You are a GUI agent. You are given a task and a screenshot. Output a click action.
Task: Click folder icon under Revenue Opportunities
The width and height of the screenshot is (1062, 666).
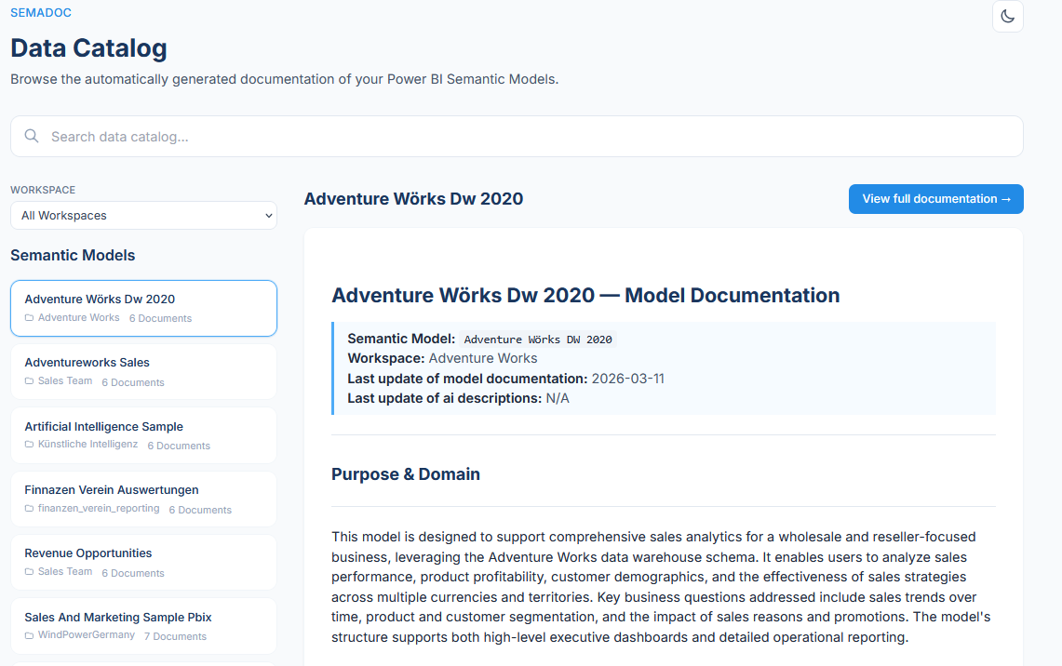pyautogui.click(x=29, y=572)
